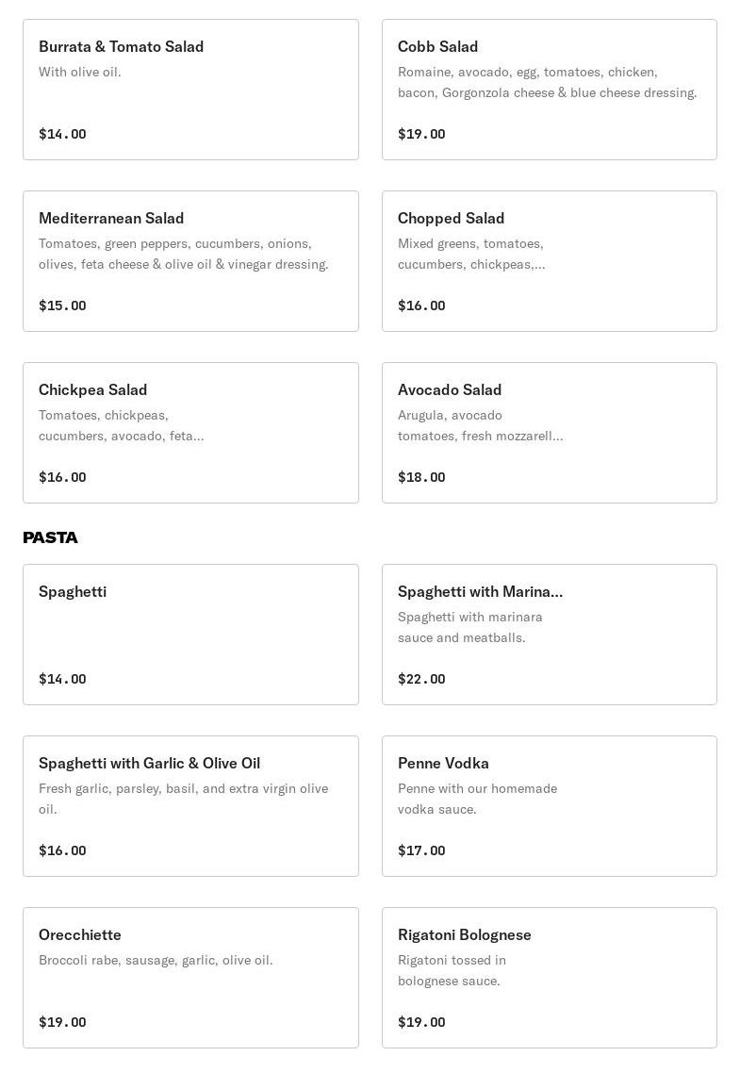Choose the Spaghetti with Marinara and meatballs card
This screenshot has height=1073, width=740.
click(549, 635)
